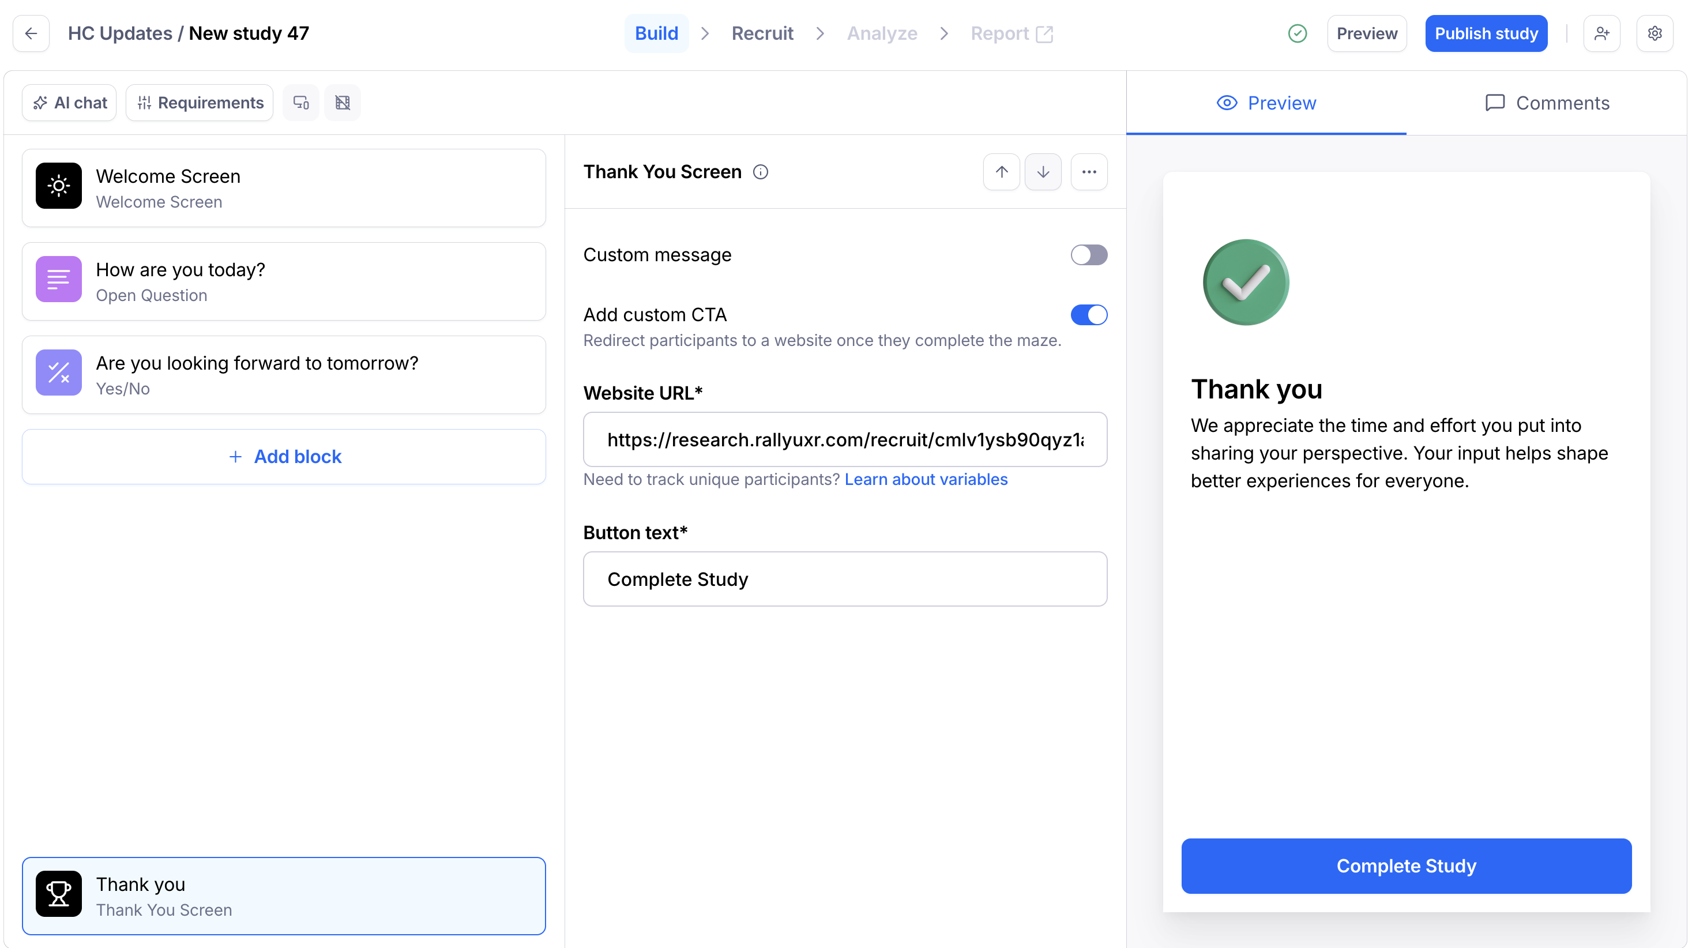Viewport: 1692px width, 948px height.
Task: Click the back arrow icon
Action: pyautogui.click(x=31, y=33)
